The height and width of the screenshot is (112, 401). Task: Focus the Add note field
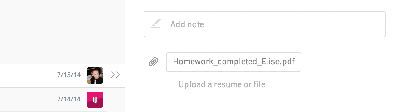(x=264, y=24)
